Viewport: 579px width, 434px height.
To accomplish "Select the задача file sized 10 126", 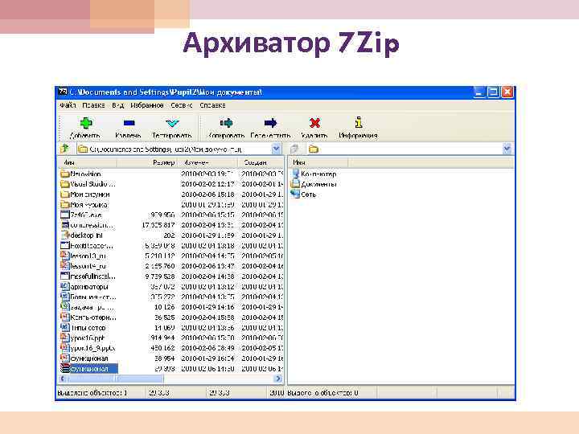I will click(x=171, y=307).
